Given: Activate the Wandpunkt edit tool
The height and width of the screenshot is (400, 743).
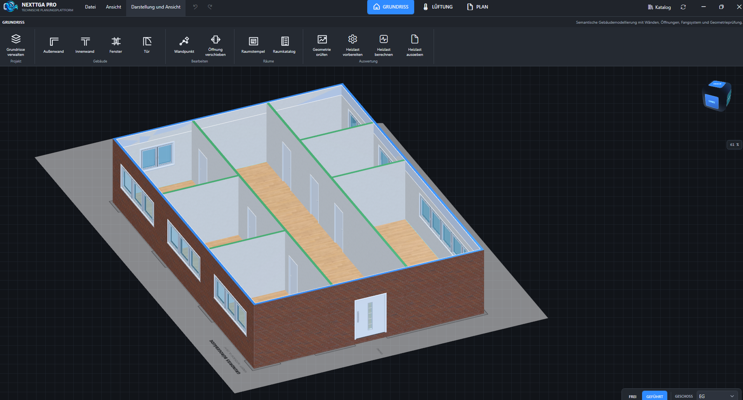Looking at the screenshot, I should point(184,45).
